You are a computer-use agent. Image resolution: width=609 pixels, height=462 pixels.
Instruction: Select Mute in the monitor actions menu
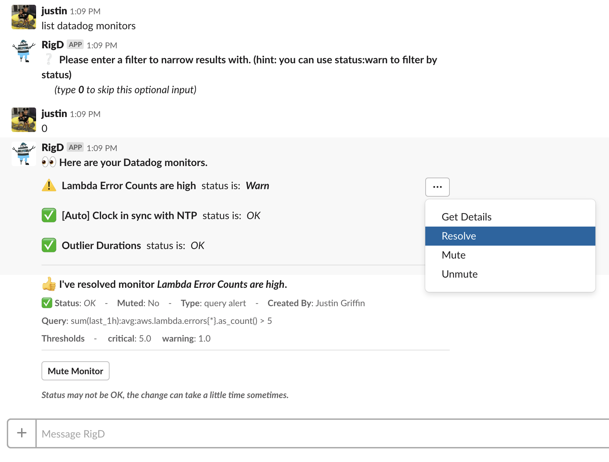click(x=453, y=255)
